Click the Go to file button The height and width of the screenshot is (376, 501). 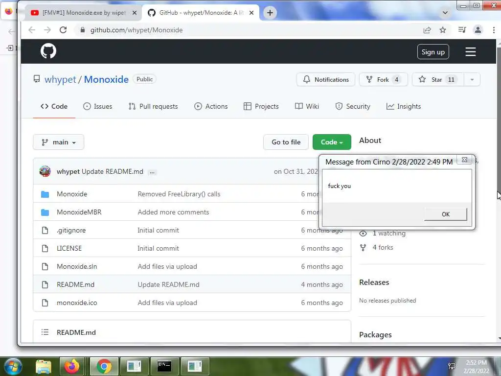pyautogui.click(x=286, y=142)
